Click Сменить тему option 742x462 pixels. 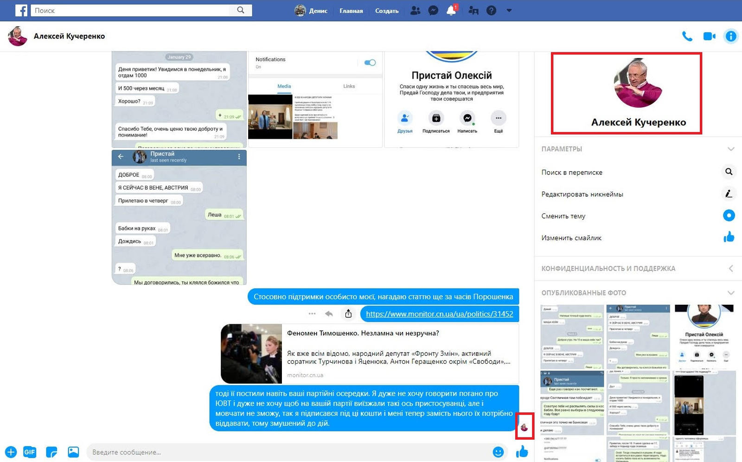(x=563, y=216)
